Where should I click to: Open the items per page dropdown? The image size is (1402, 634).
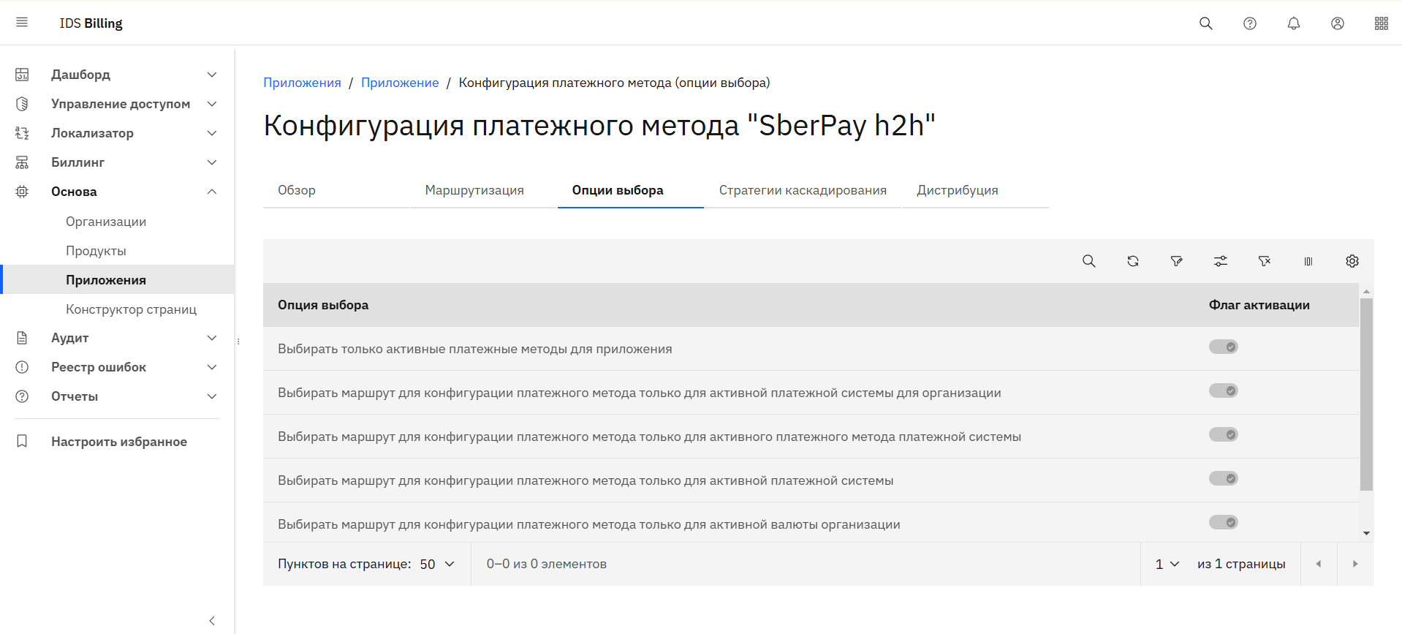coord(437,564)
